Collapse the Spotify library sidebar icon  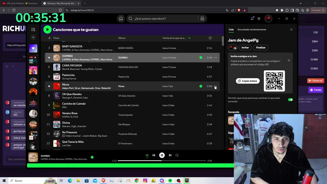33,29
